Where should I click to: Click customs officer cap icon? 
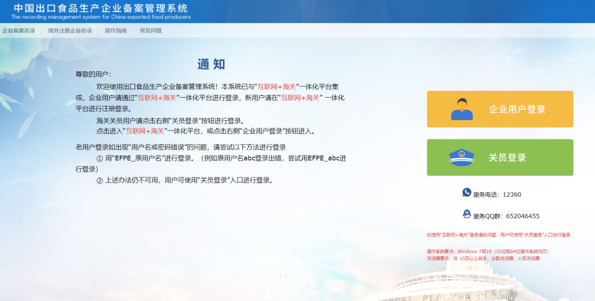coord(462,157)
